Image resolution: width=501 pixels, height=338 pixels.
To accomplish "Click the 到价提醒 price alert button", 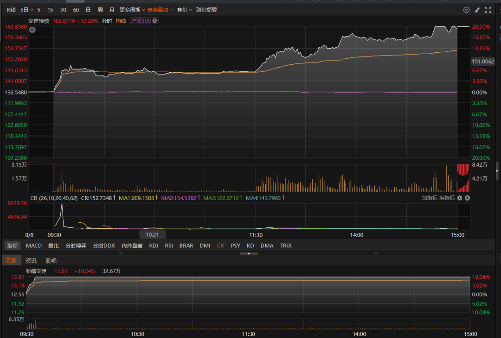I will click(206, 10).
